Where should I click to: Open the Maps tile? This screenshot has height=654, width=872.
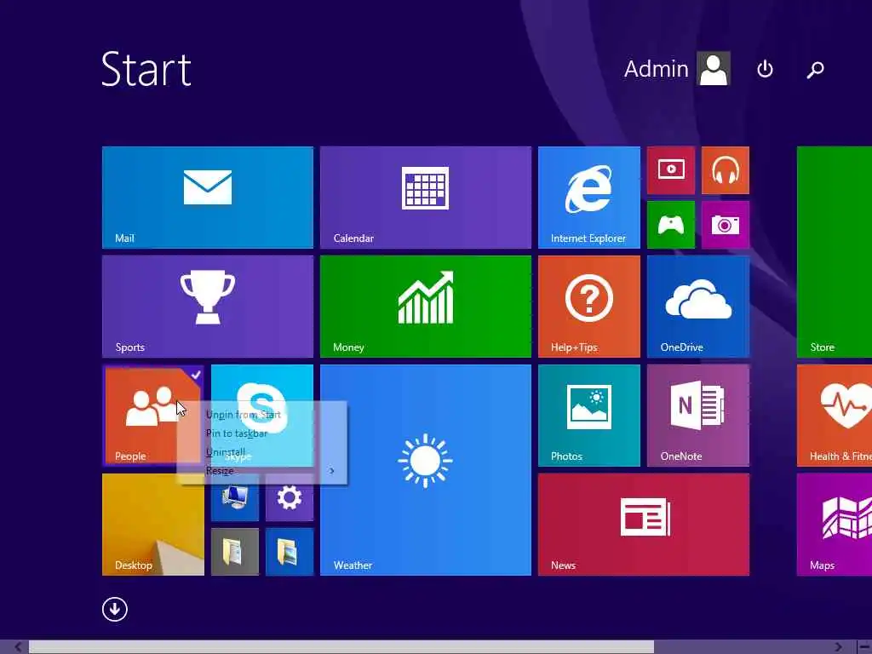(835, 525)
